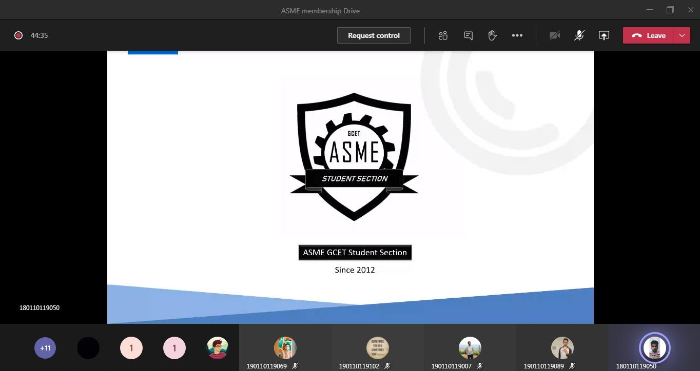This screenshot has height=371, width=700.
Task: Click the muted mic icon for 190110119089
Action: pos(572,366)
